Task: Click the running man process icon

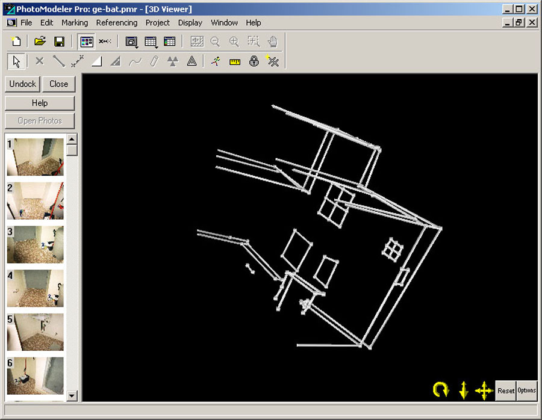Action: (x=216, y=61)
